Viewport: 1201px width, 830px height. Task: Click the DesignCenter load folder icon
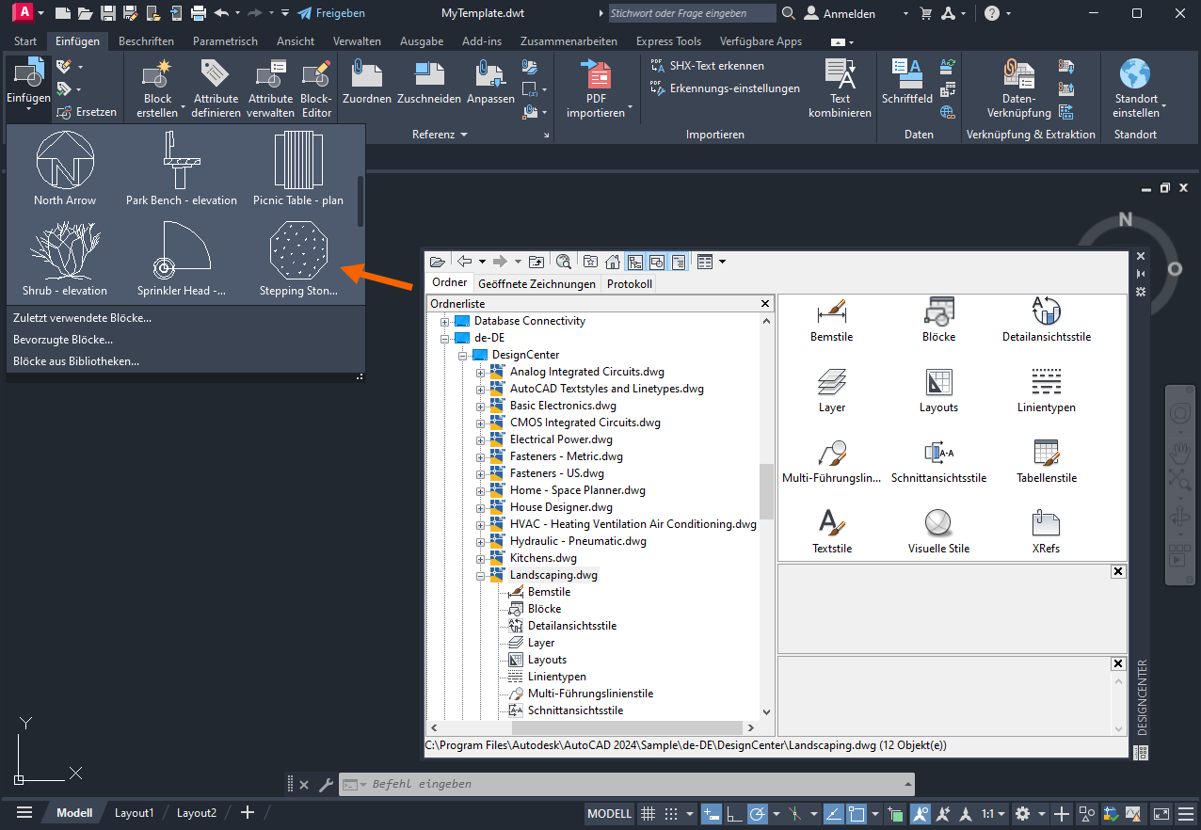[x=437, y=262]
